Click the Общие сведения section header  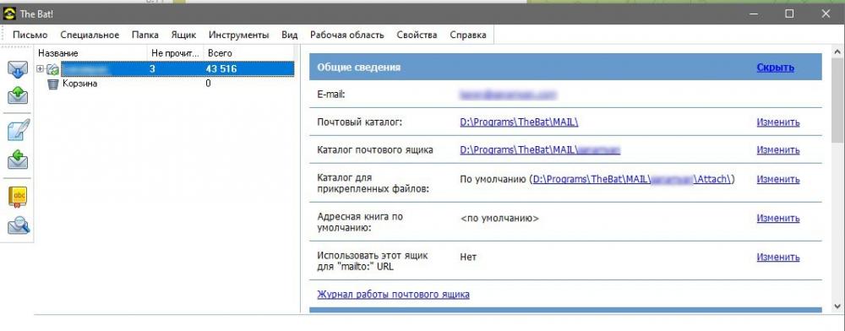[x=565, y=68]
